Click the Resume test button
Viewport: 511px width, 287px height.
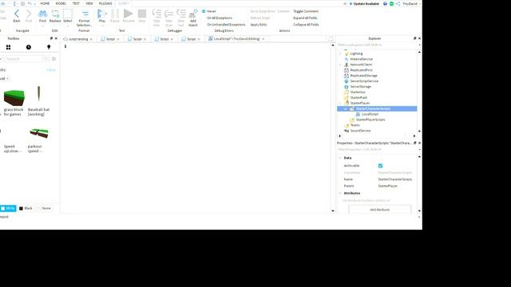[129, 14]
